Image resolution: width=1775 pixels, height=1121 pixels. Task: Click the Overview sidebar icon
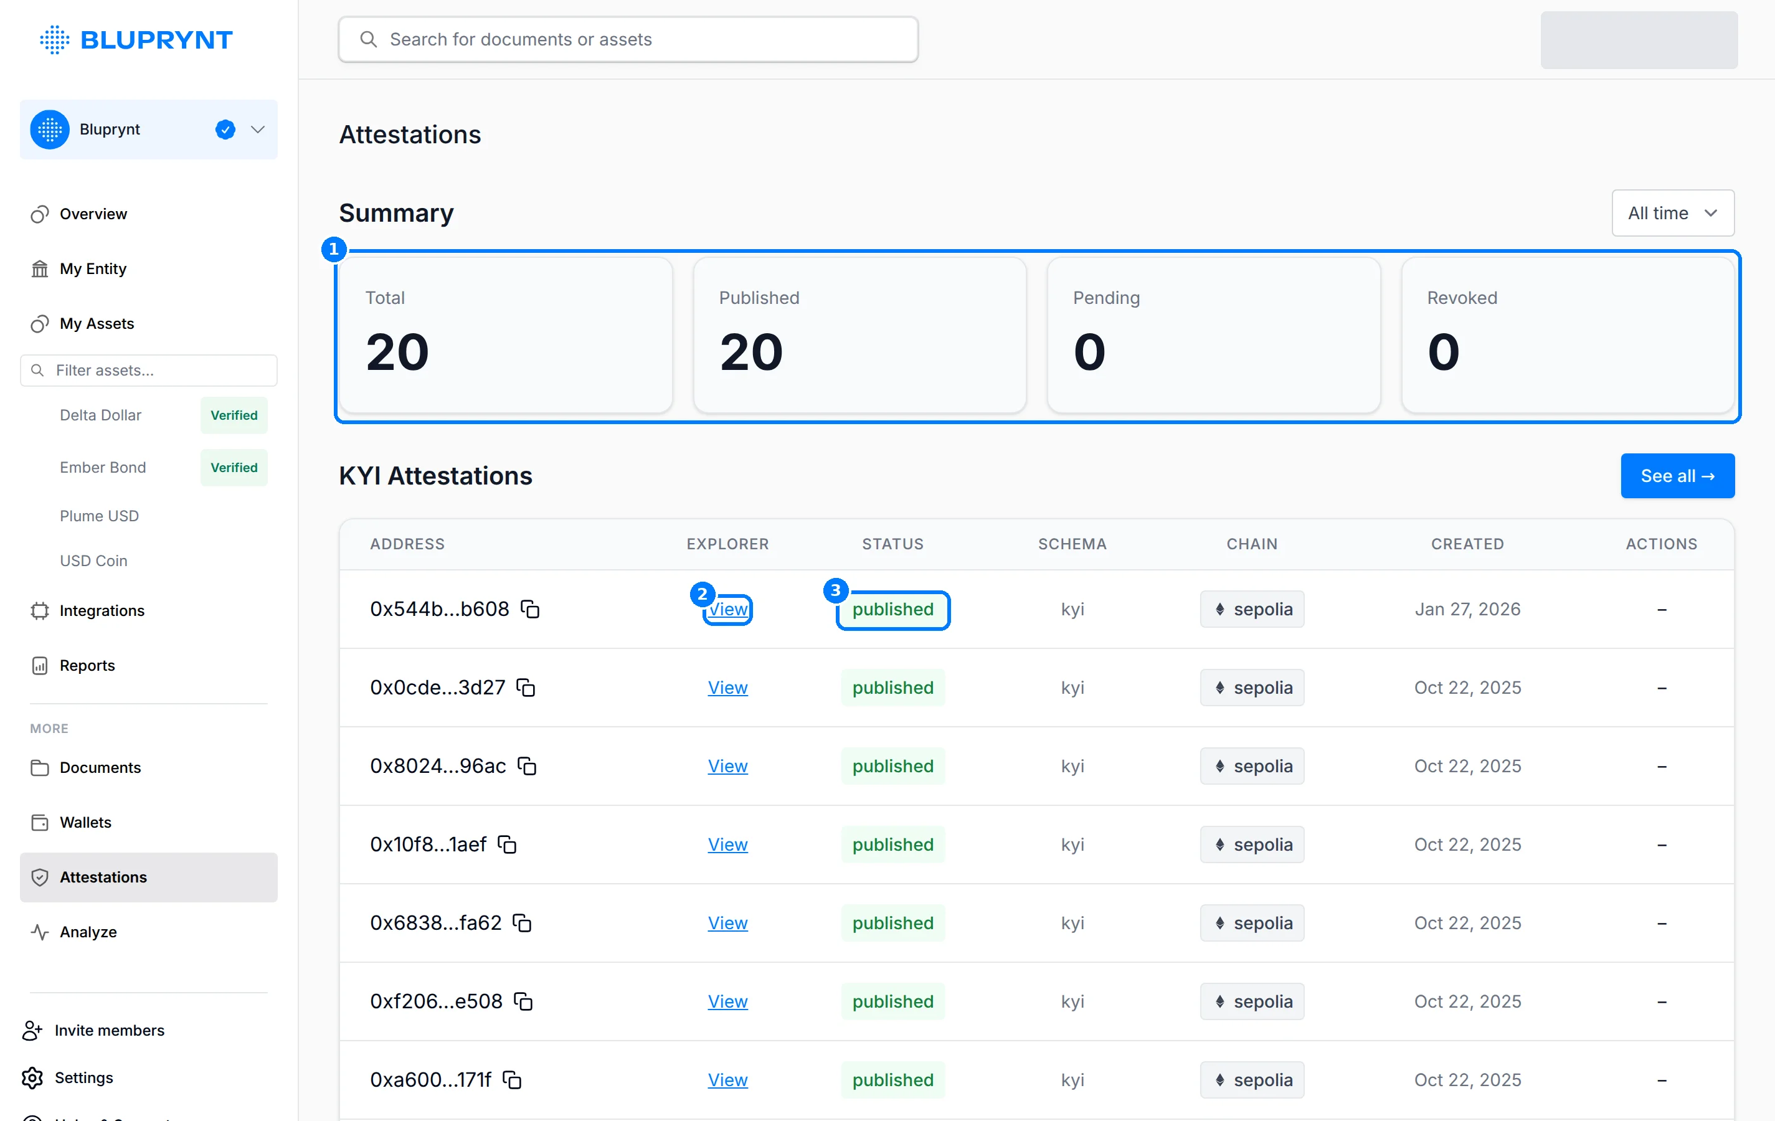click(x=40, y=214)
